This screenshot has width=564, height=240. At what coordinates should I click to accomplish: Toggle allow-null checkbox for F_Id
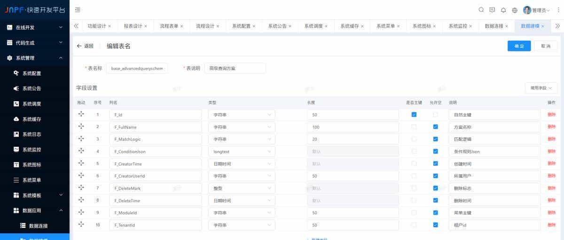[x=435, y=114]
